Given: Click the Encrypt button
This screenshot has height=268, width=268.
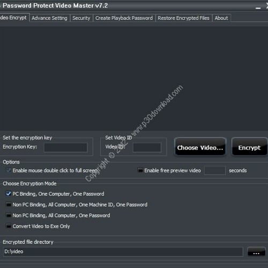Looking at the screenshot, I should [249, 147].
